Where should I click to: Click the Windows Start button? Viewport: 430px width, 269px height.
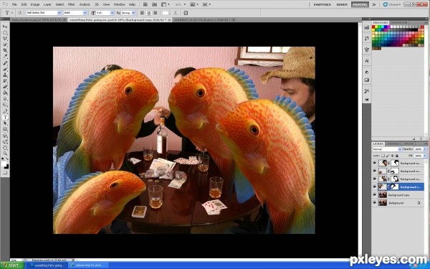pos(11,265)
